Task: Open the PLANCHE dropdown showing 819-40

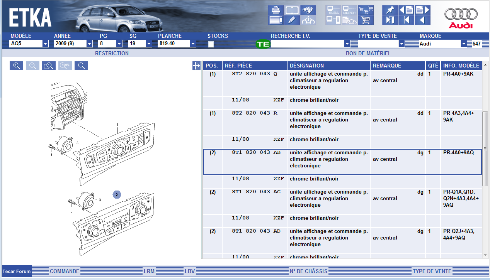Action: point(193,44)
